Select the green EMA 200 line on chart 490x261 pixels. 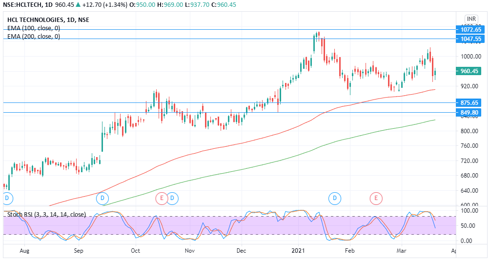[244, 169]
